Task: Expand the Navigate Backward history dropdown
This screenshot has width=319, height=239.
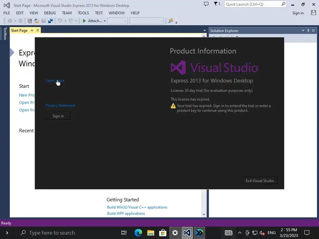Action: pyautogui.click(x=15, y=21)
